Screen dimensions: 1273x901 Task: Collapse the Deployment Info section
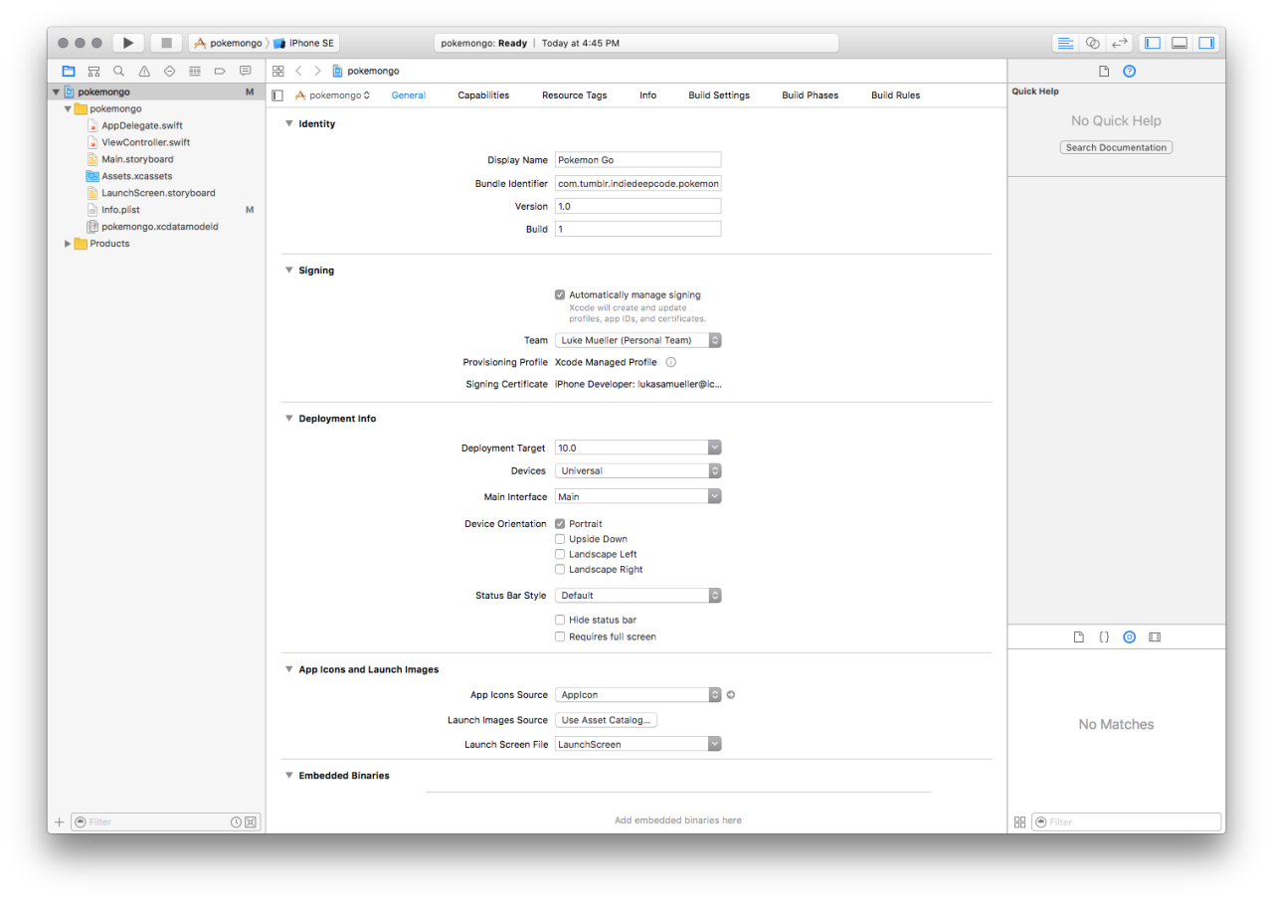tap(289, 419)
